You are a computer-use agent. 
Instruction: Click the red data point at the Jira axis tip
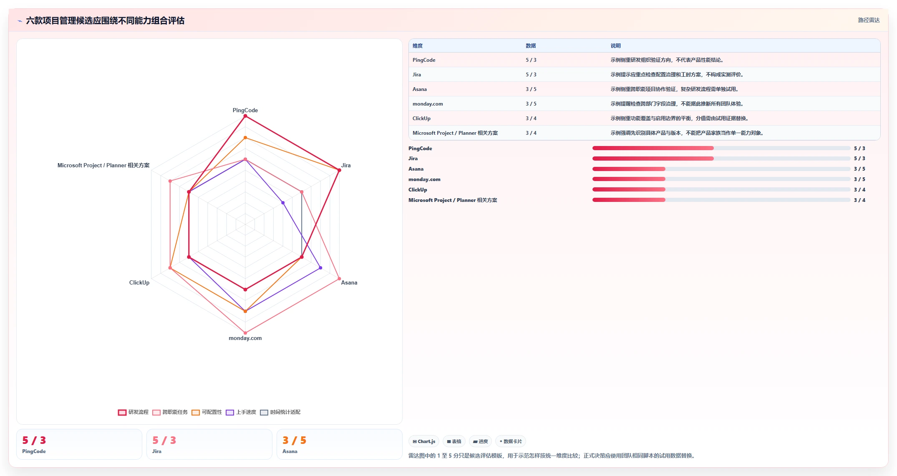(x=339, y=170)
